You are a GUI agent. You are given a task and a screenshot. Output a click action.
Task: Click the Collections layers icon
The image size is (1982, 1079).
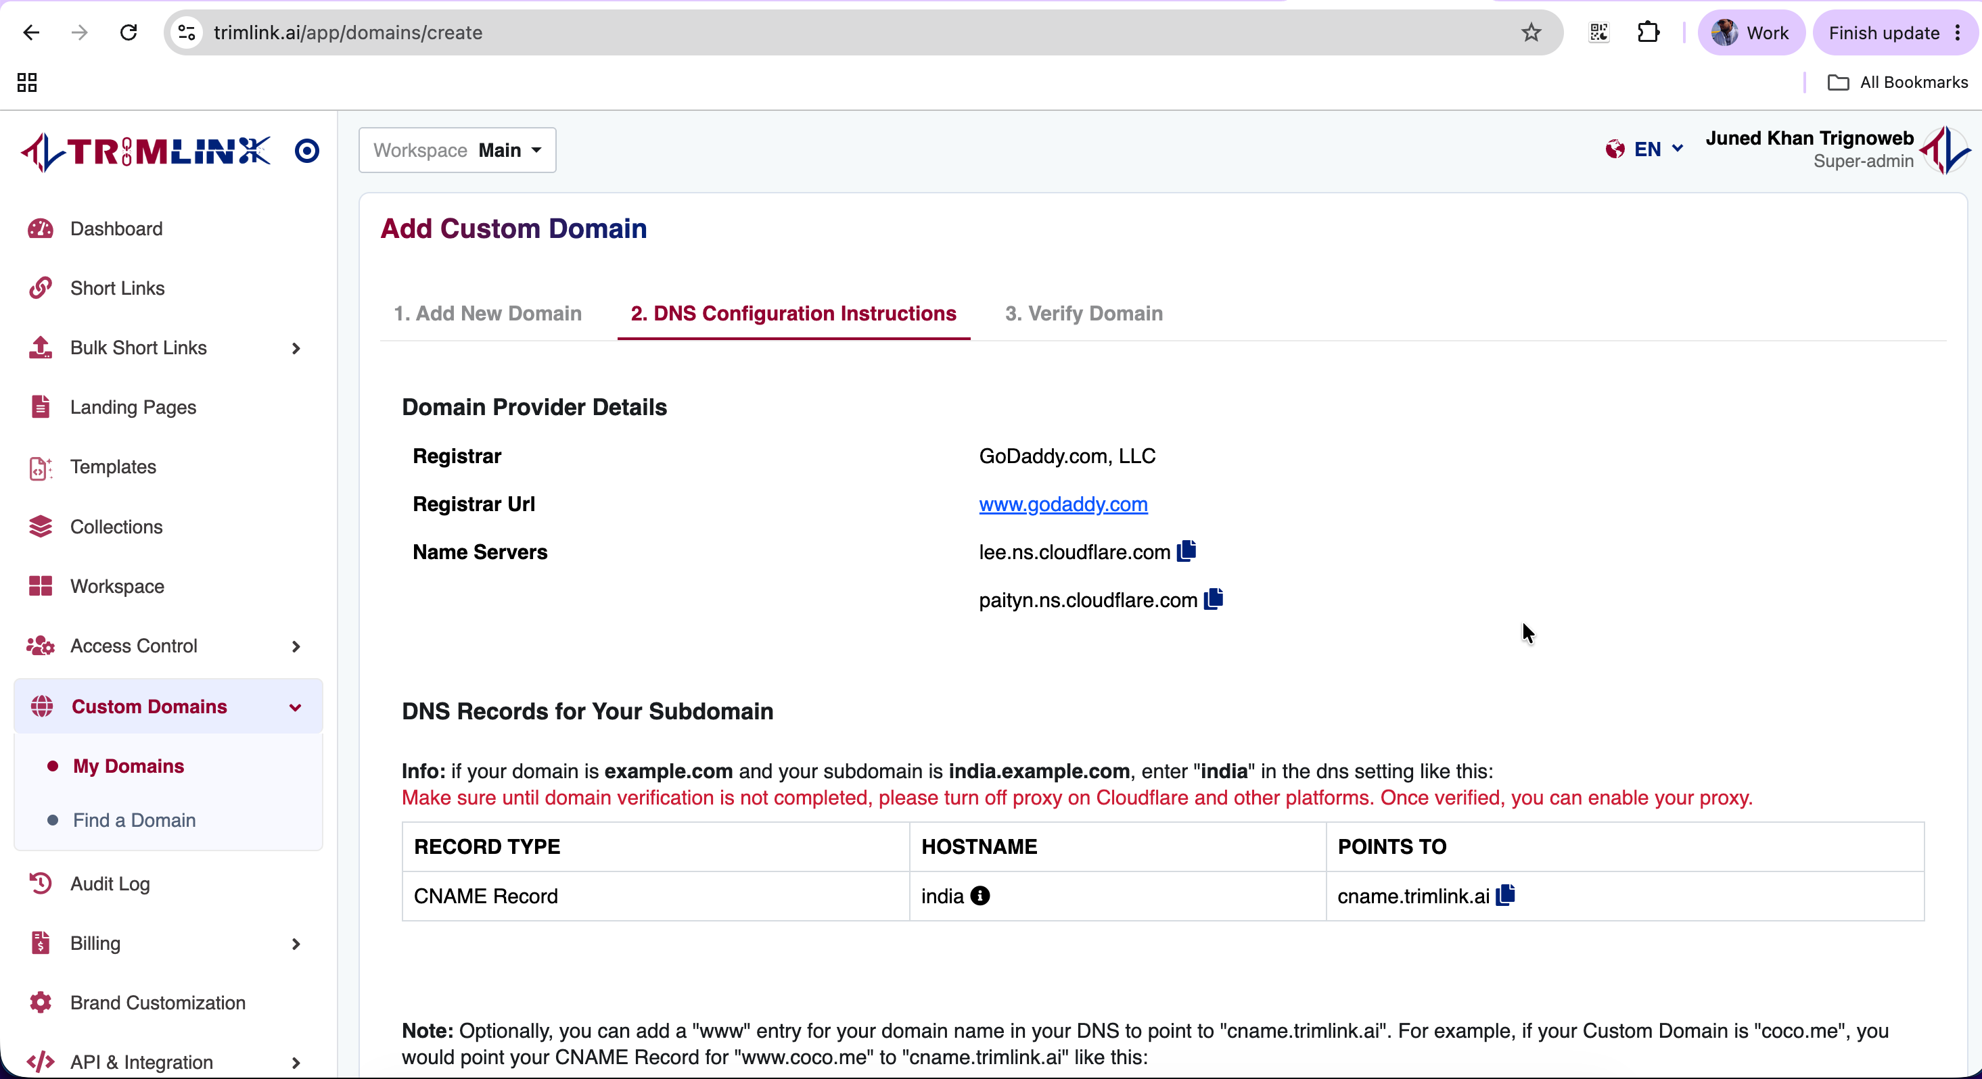[40, 527]
